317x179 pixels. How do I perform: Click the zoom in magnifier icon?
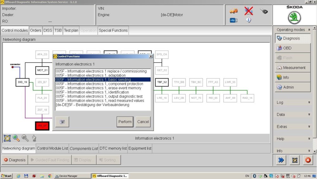[16, 138]
